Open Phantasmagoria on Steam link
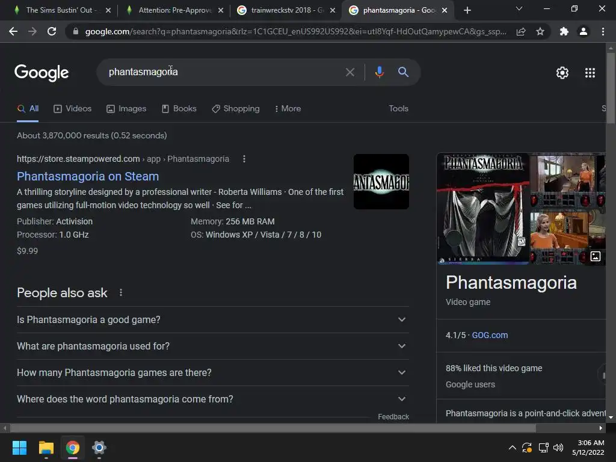Image resolution: width=616 pixels, height=462 pixels. click(88, 176)
